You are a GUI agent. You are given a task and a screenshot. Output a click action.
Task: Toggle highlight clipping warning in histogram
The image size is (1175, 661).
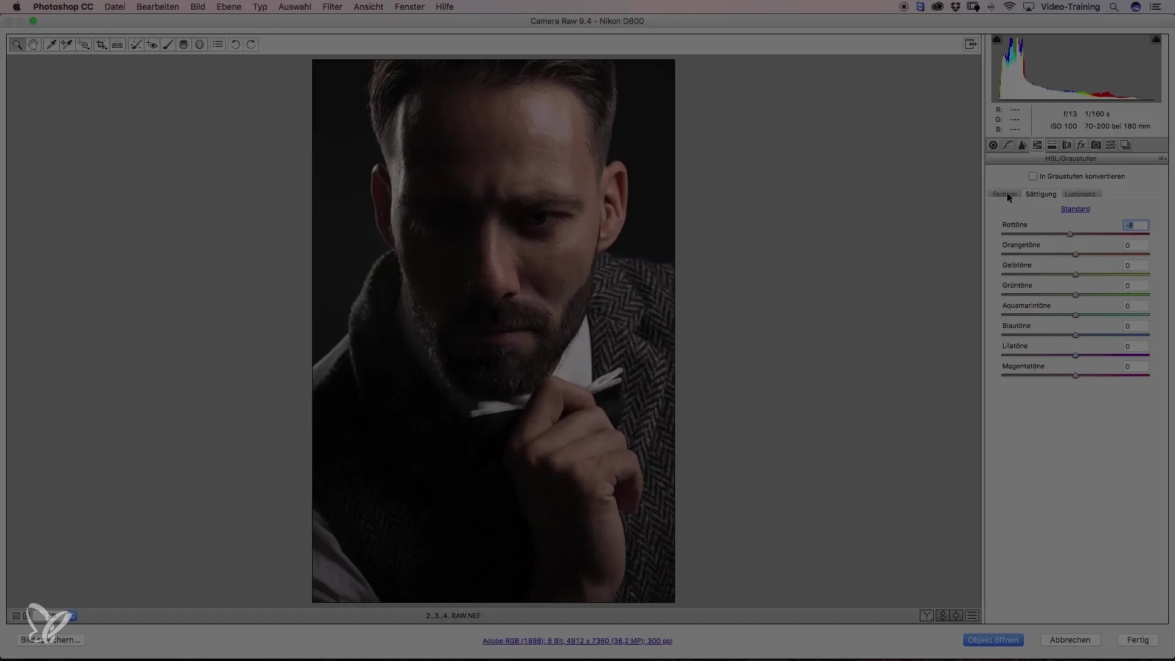[x=1156, y=39]
